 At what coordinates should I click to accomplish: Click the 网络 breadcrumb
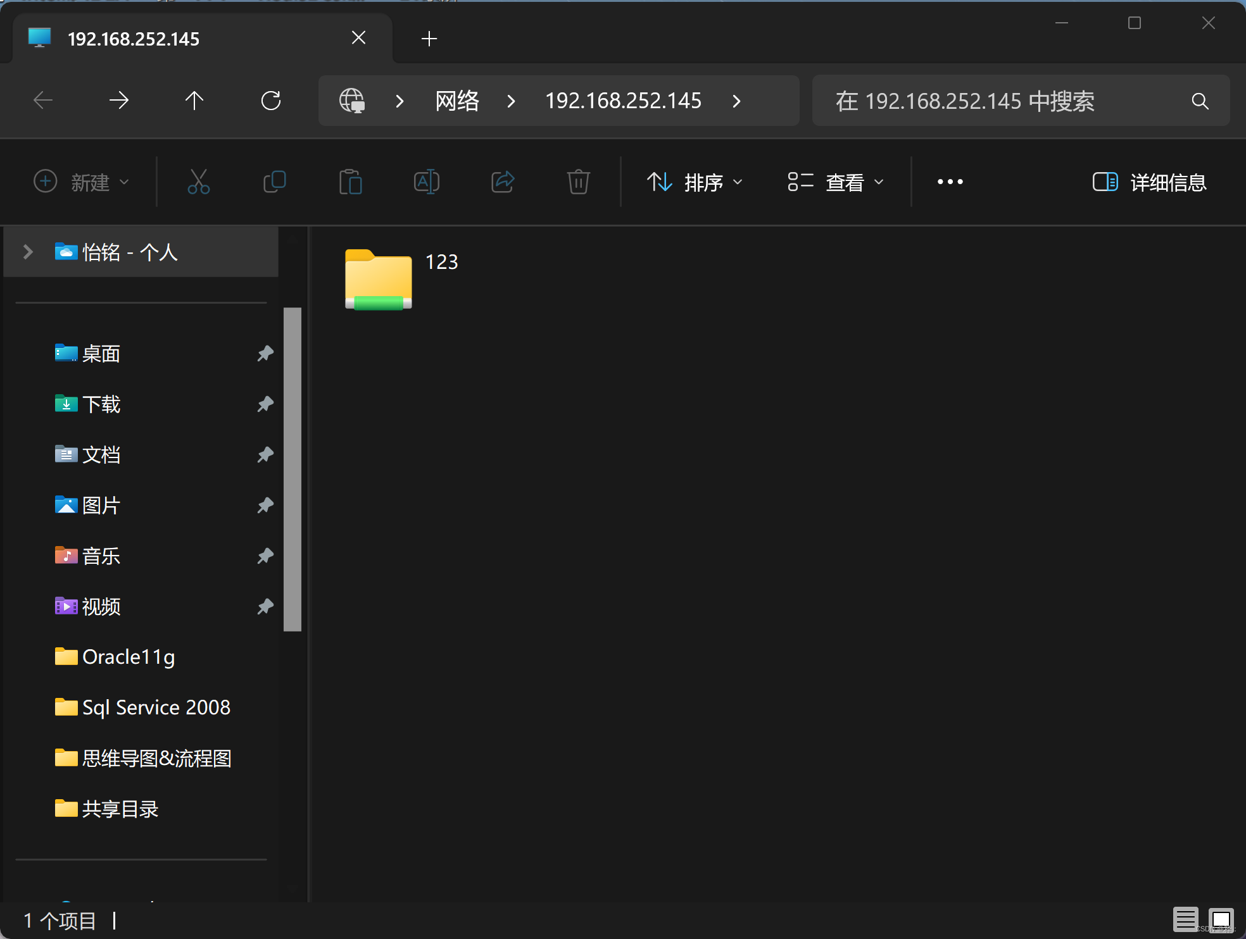457,101
